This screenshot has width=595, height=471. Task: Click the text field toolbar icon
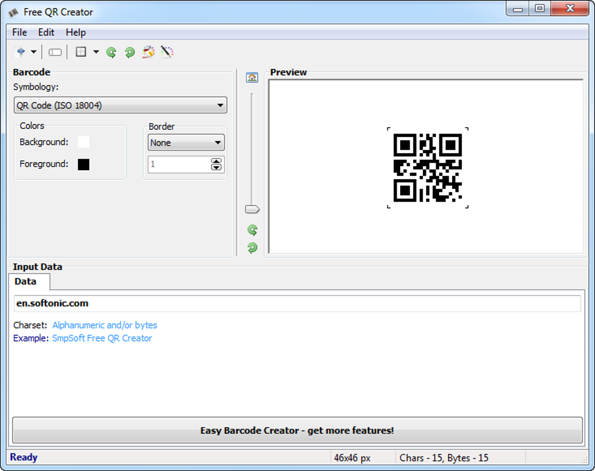pos(55,52)
